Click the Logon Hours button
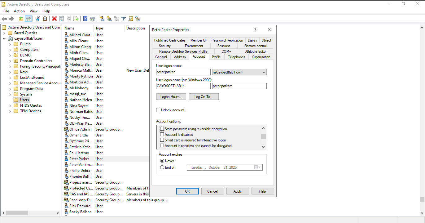The height and width of the screenshot is (223, 425). [171, 97]
